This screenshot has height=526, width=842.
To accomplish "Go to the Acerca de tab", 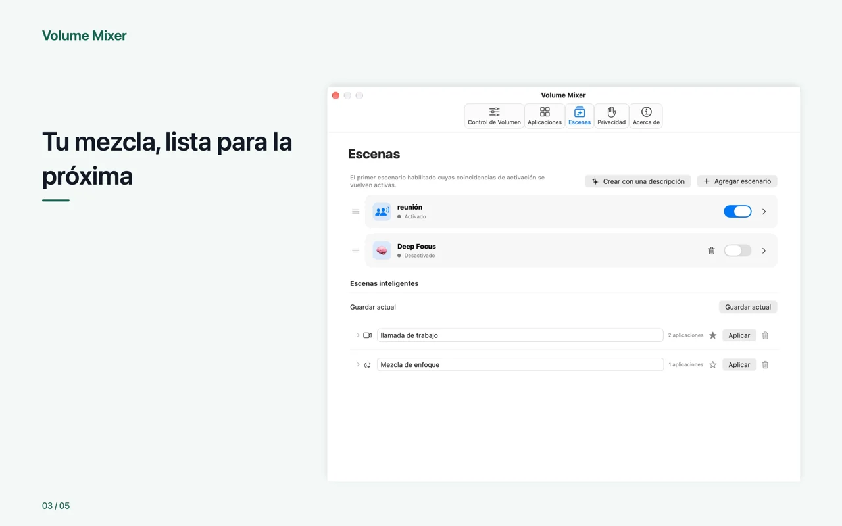I will pos(646,116).
